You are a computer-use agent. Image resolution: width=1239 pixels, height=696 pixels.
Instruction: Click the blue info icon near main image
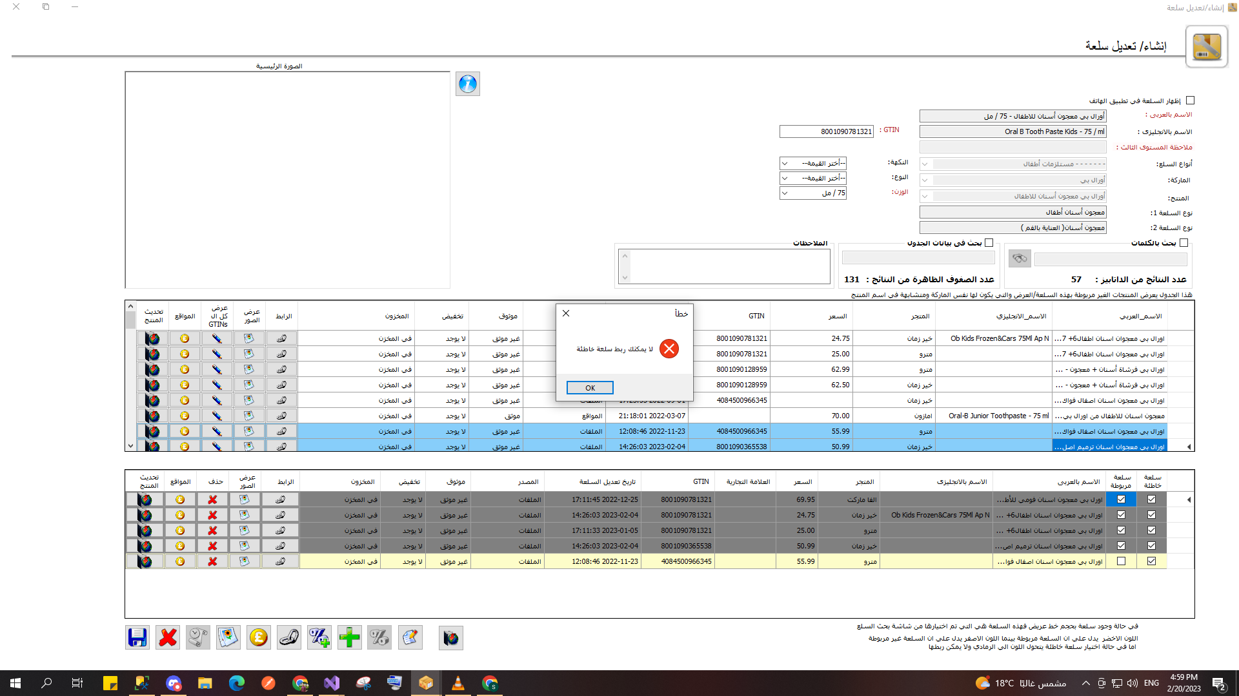[x=468, y=84]
